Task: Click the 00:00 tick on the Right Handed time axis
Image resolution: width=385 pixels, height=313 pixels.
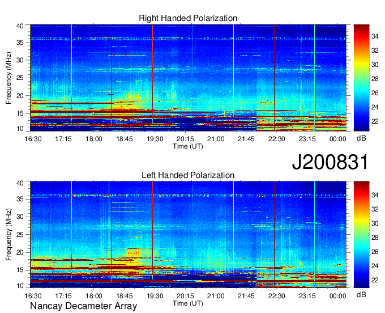Action: tap(338, 139)
